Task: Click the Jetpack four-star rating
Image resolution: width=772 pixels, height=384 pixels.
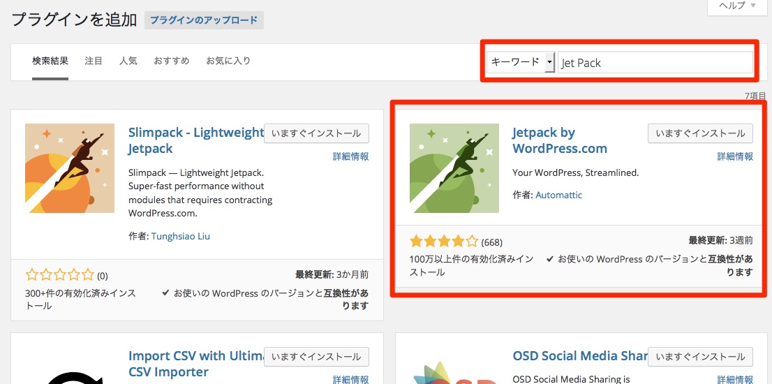Action: point(444,242)
